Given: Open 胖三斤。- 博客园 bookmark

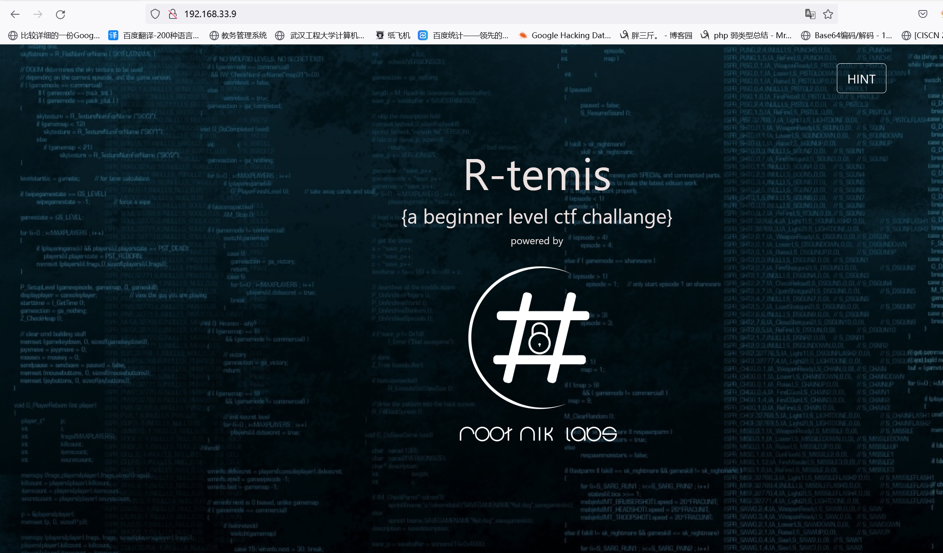Looking at the screenshot, I should click(x=656, y=36).
